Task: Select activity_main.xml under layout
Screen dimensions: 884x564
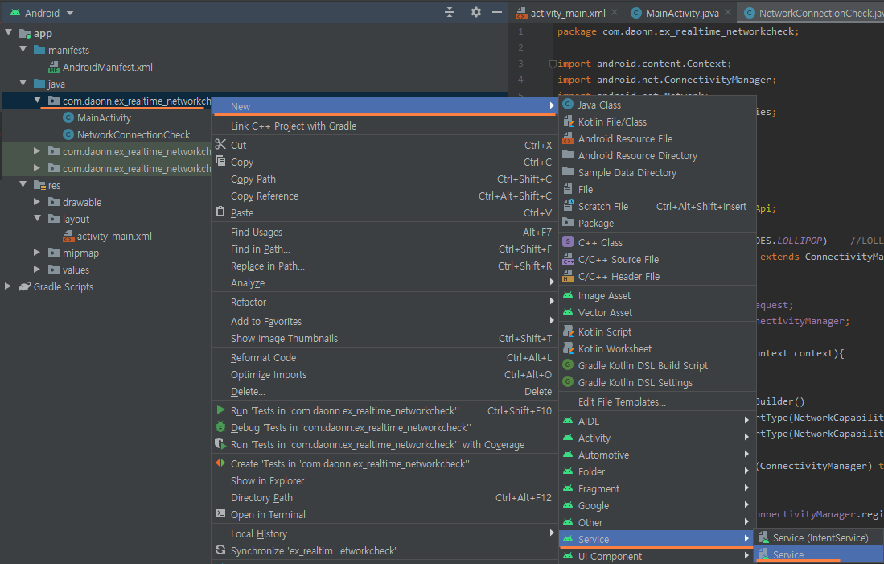Action: [114, 236]
